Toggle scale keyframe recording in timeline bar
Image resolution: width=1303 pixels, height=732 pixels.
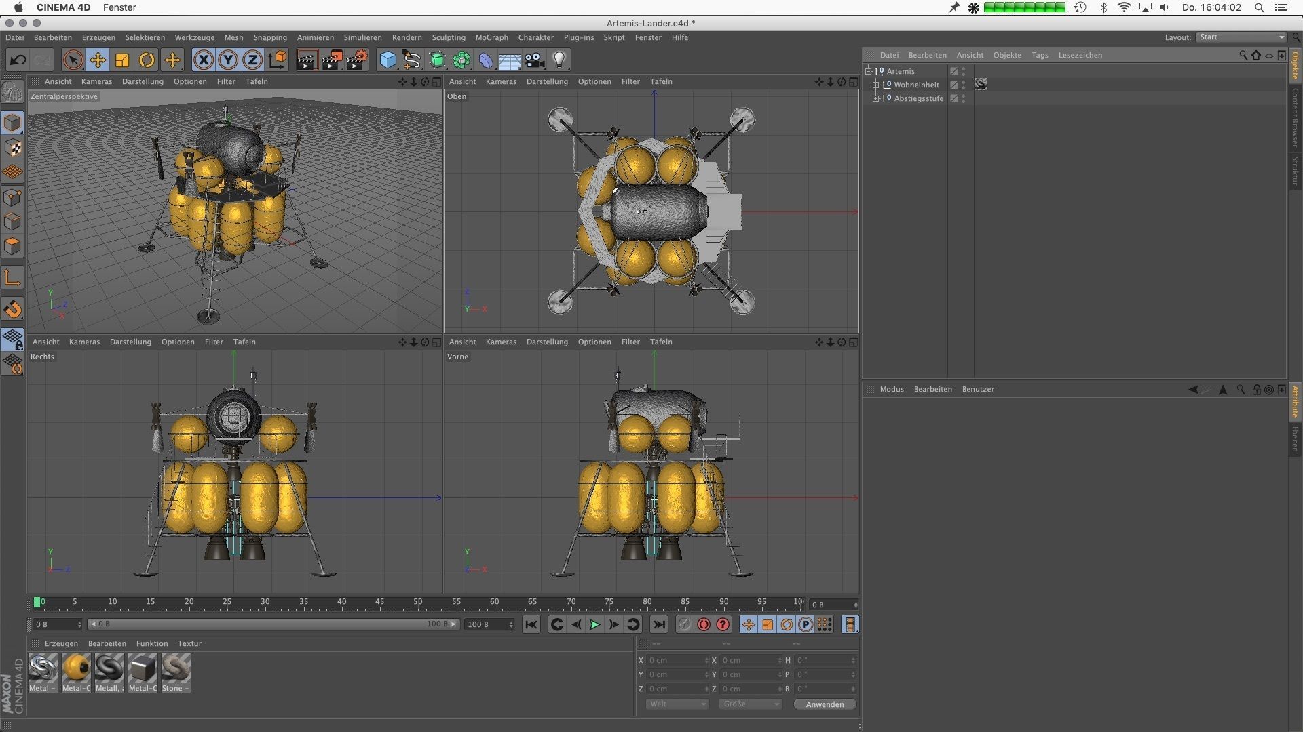pyautogui.click(x=768, y=625)
